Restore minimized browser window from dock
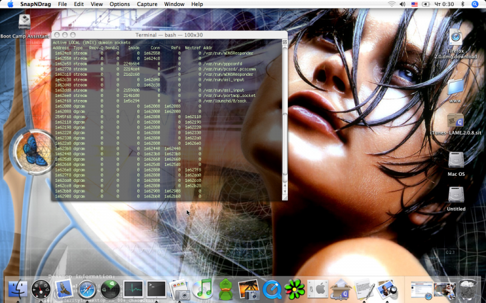The image size is (486, 303). pyautogui.click(x=422, y=290)
